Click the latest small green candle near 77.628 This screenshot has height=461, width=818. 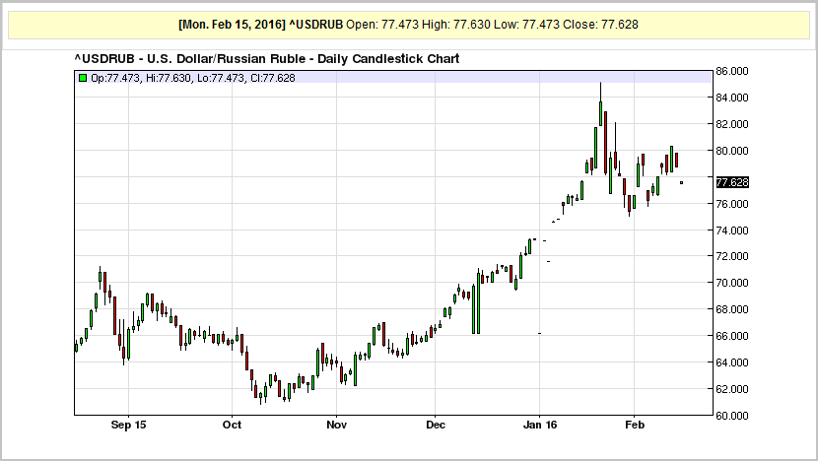[681, 182]
